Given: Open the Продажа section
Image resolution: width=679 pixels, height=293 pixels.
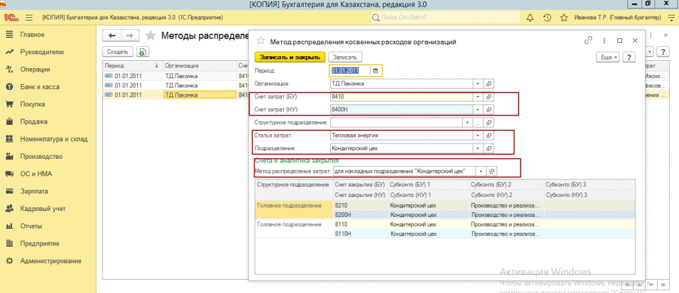Looking at the screenshot, I should pyautogui.click(x=33, y=122).
